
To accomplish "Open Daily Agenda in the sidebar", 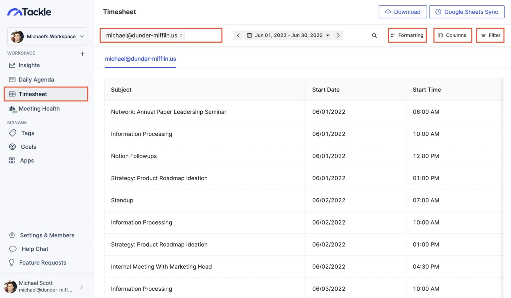I will pos(36,79).
